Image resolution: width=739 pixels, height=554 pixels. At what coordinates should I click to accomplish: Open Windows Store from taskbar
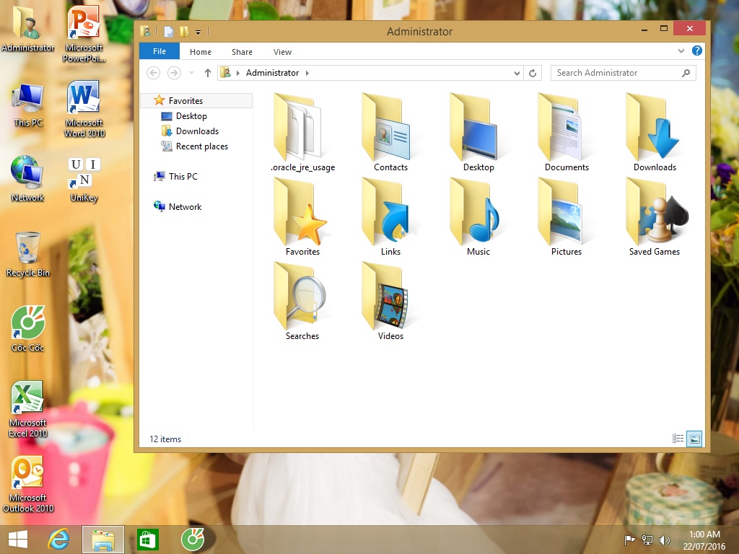click(147, 540)
